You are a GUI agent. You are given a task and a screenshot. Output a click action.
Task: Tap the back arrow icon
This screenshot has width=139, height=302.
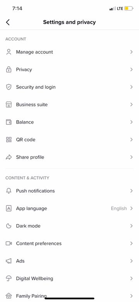click(8, 22)
